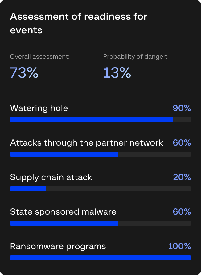This screenshot has width=201, height=275.
Task: Click the partner network attacks progress bar
Action: 100,153
